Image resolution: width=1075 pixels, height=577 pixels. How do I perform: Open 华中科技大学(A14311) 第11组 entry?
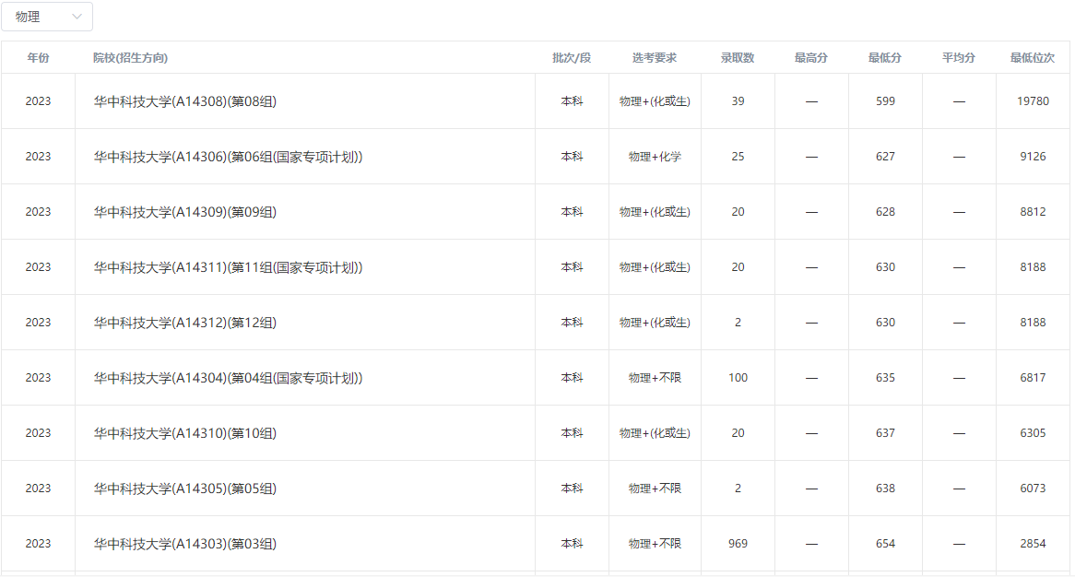click(x=228, y=267)
